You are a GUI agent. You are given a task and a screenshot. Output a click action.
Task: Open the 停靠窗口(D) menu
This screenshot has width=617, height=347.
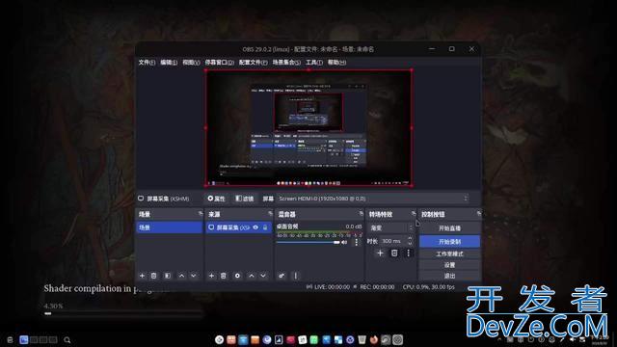(219, 62)
